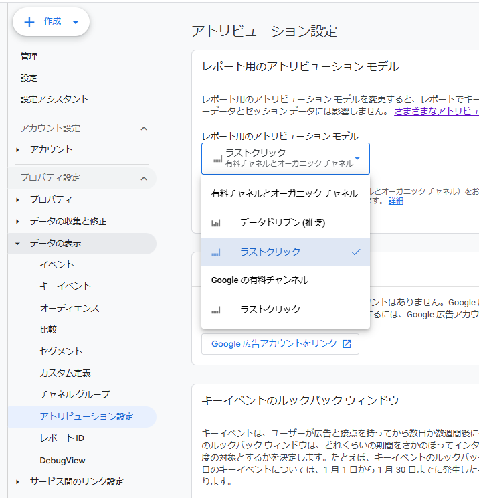Expand データの収集と修正 in sidebar

(x=18, y=222)
